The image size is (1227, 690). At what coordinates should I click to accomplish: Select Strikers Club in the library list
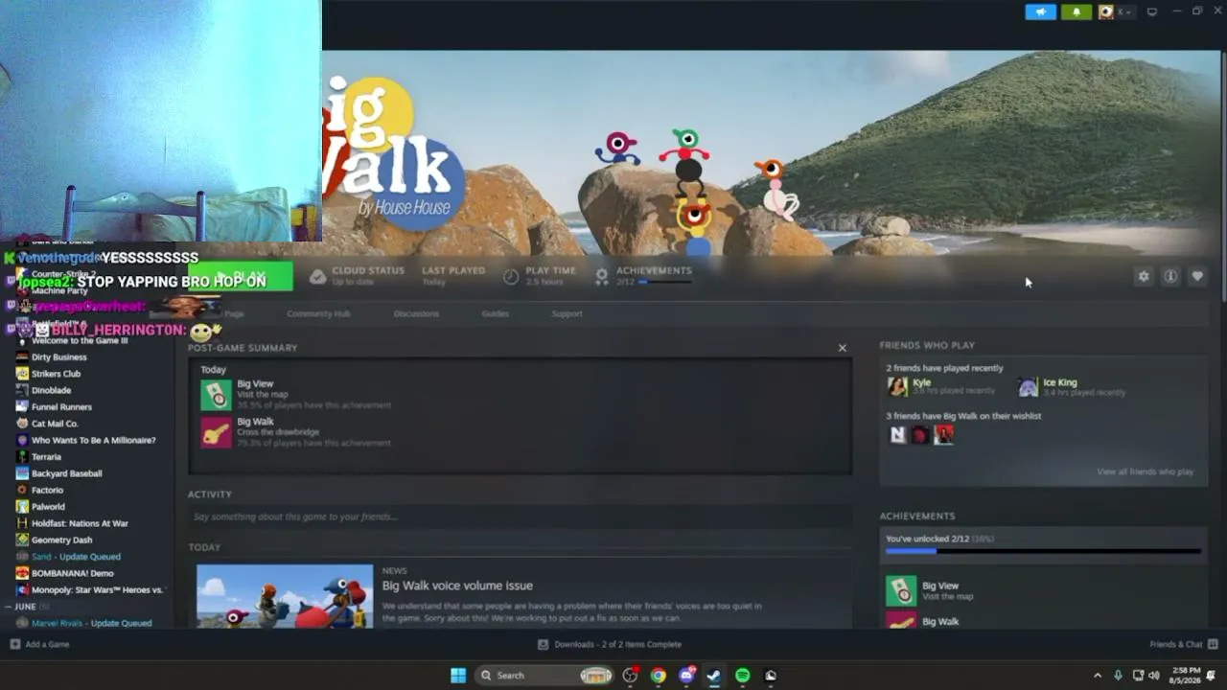[56, 374]
